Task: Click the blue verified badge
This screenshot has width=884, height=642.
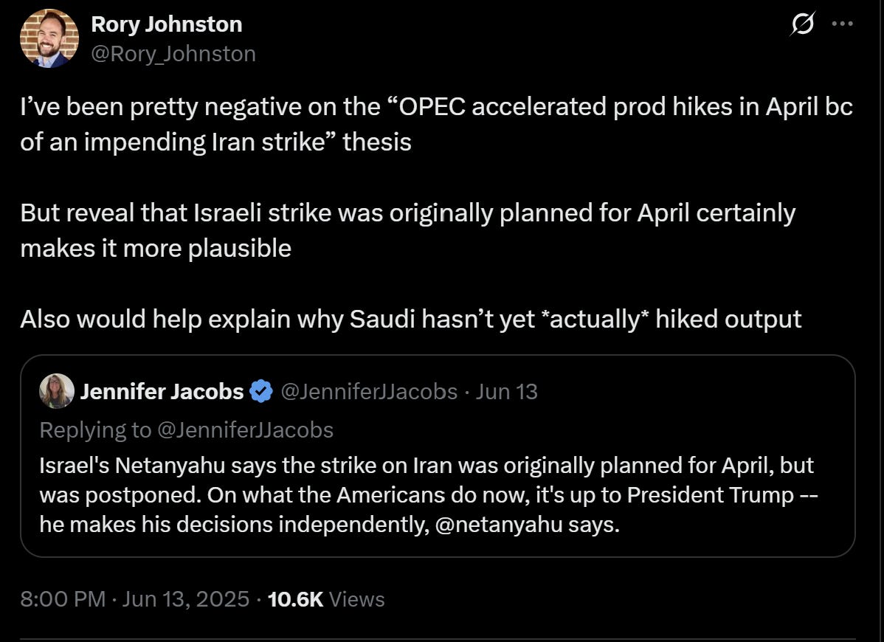Action: pyautogui.click(x=260, y=392)
